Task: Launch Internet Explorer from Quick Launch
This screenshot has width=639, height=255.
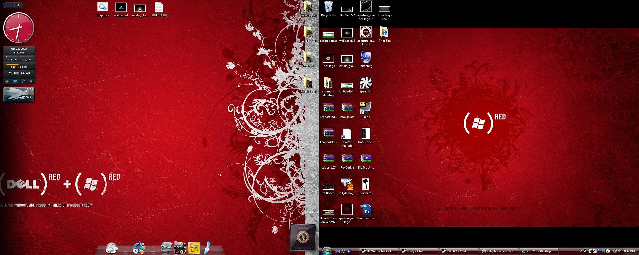Action: pos(343,251)
